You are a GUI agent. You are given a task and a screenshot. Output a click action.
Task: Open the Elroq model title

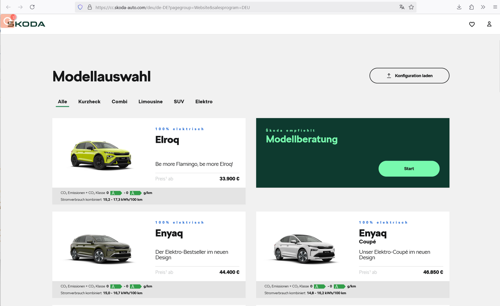(167, 140)
